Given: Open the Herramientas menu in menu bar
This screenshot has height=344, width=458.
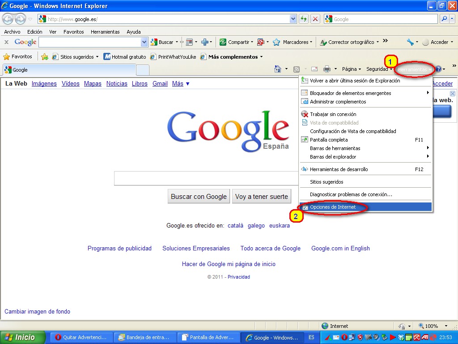Looking at the screenshot, I should coord(105,32).
